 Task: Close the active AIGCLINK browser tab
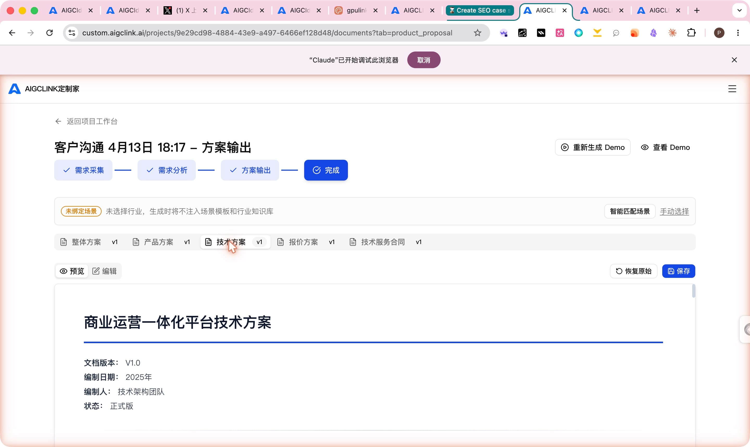point(564,11)
